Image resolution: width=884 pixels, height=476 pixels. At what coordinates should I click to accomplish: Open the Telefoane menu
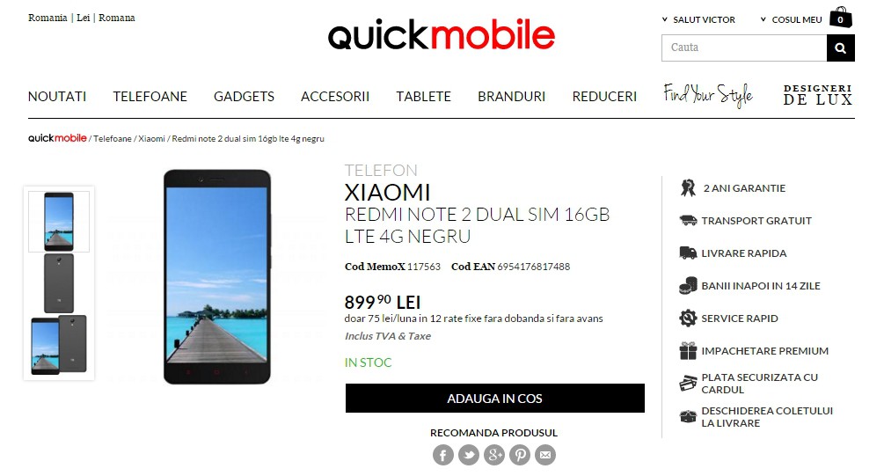click(x=150, y=97)
